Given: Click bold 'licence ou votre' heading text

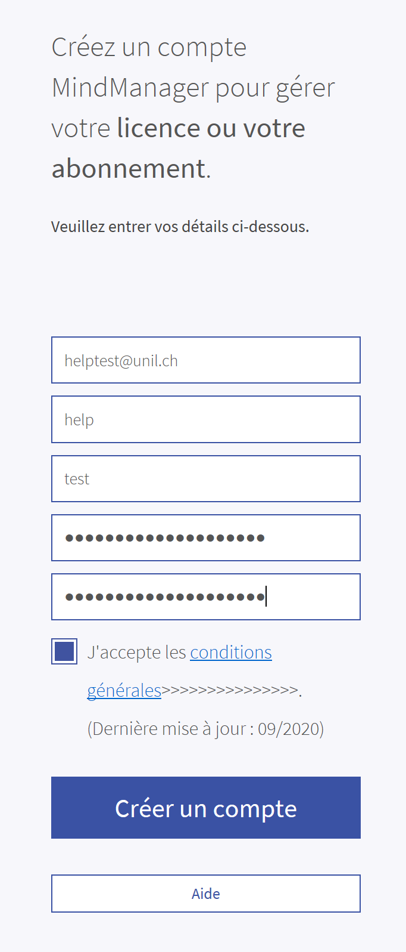Looking at the screenshot, I should (x=211, y=129).
